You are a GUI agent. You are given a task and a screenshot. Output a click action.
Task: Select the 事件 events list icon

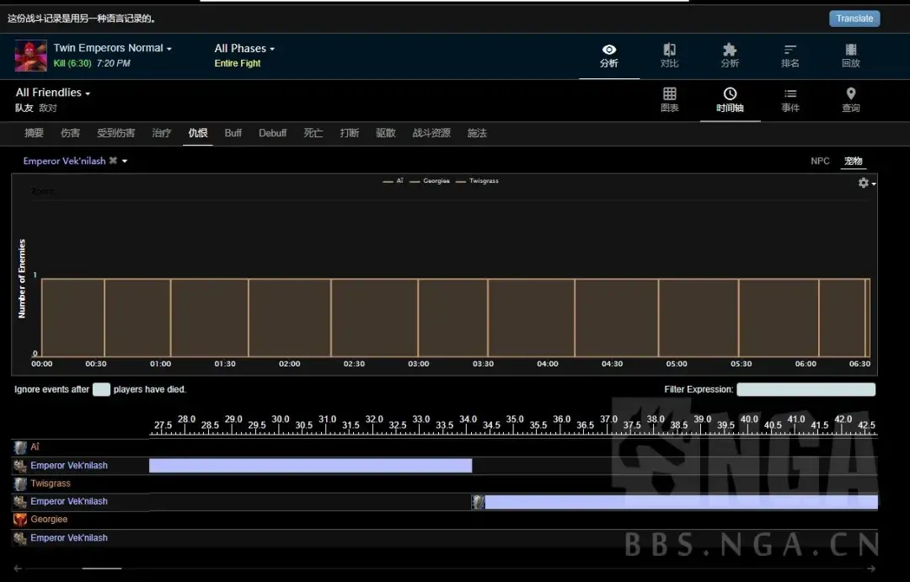790,99
